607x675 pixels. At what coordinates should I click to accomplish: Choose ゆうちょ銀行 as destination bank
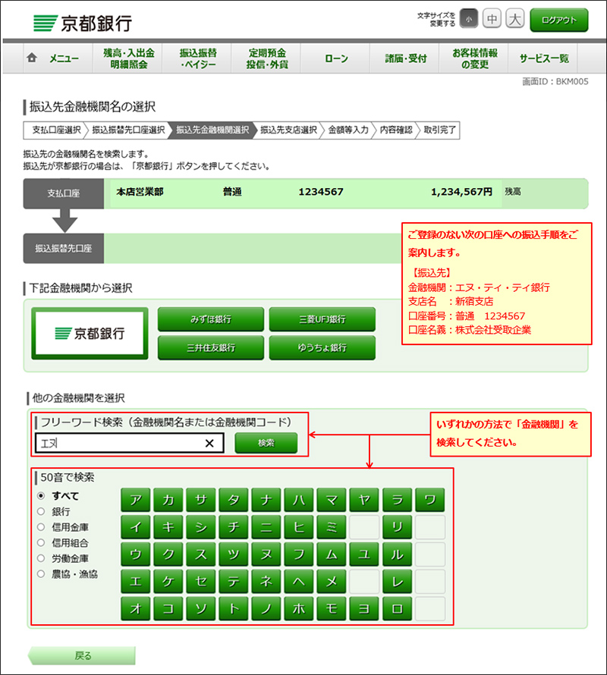pos(322,347)
